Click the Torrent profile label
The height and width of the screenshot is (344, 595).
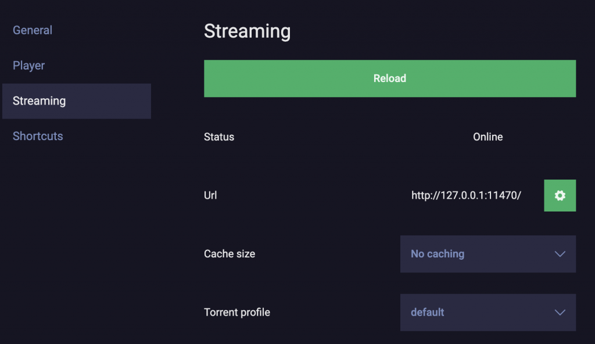point(237,312)
